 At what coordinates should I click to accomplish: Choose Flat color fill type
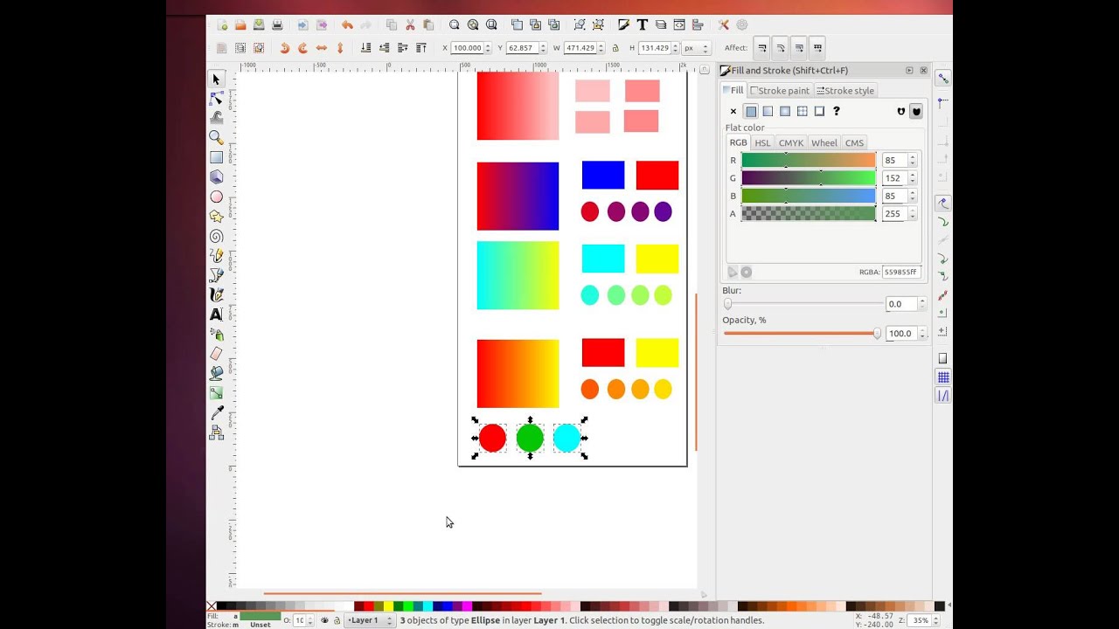point(750,111)
